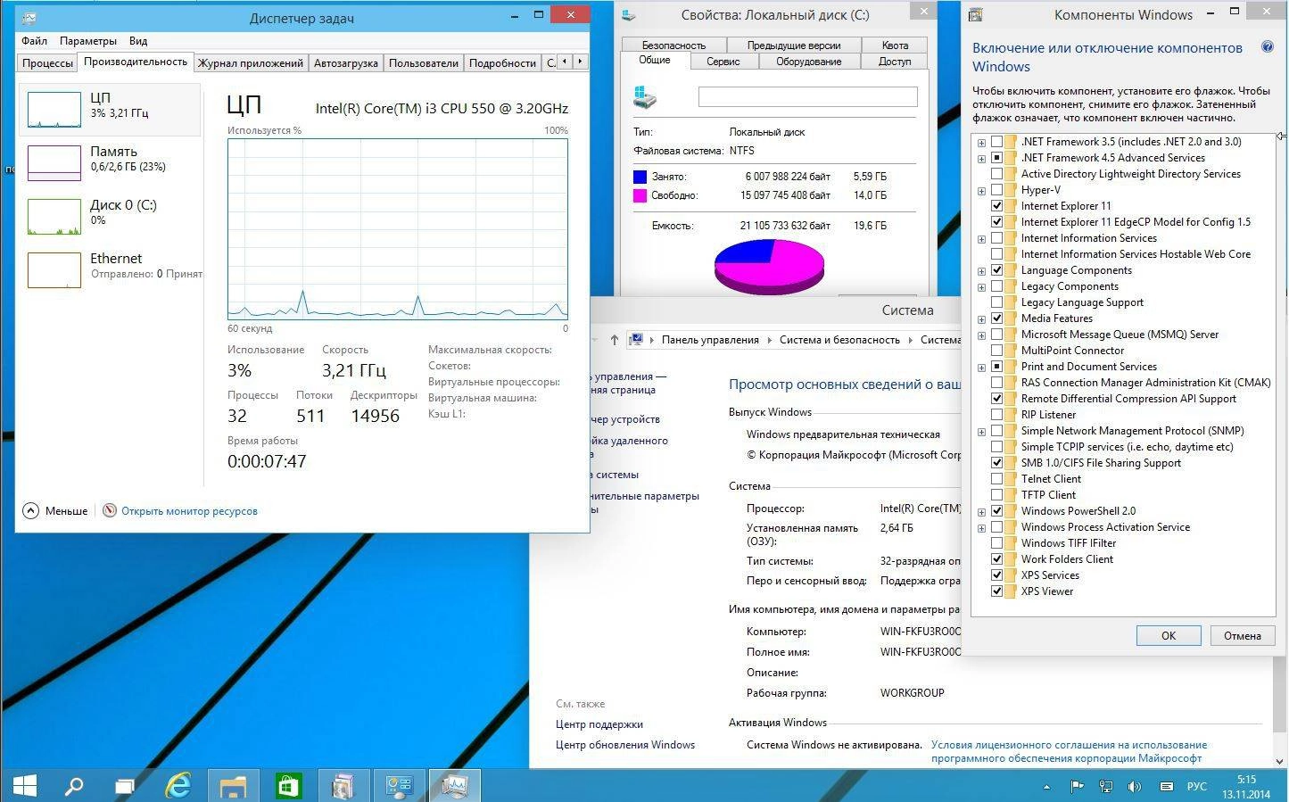Screen dimensions: 1289x802
Task: Open Центр обновления Windows link
Action: [x=625, y=745]
